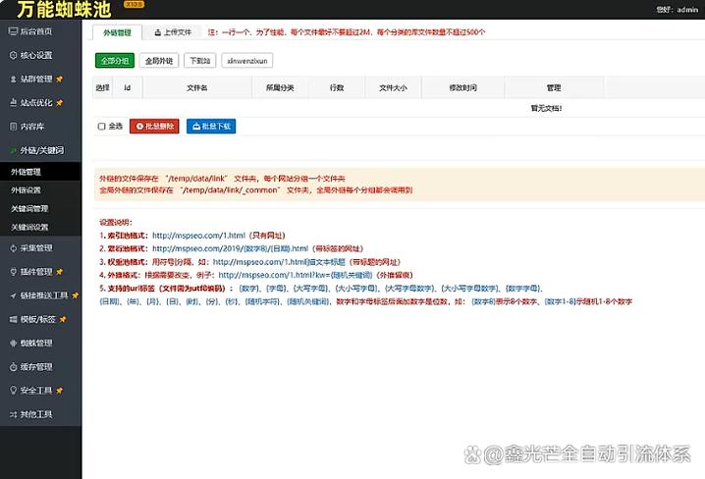
Task: Click the 其他工具 icon in sidebar
Action: tap(11, 414)
